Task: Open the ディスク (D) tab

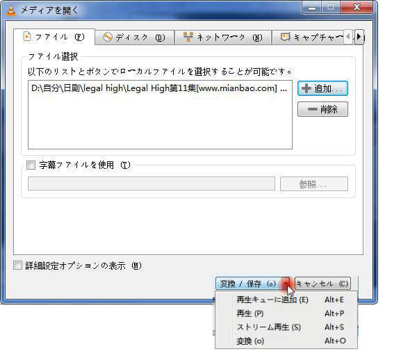Action: (x=134, y=38)
